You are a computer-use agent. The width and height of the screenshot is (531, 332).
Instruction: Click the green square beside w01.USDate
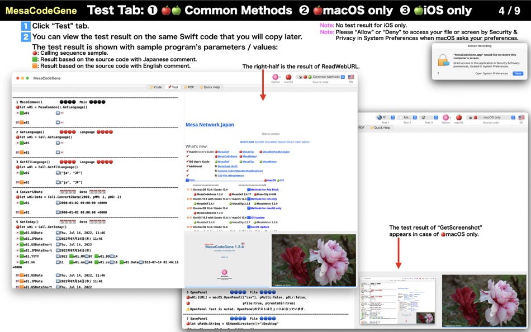[21, 233]
